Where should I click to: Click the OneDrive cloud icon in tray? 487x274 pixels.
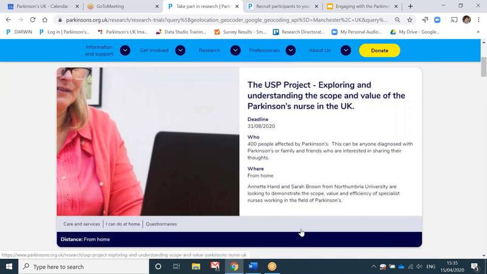401,267
